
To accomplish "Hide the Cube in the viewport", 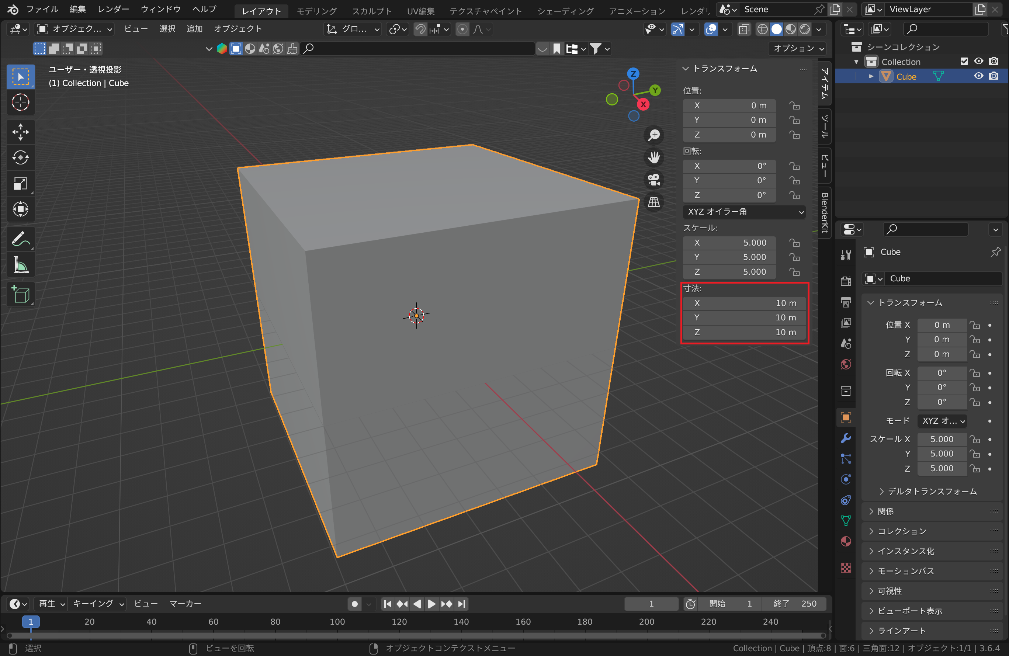I will coord(978,76).
